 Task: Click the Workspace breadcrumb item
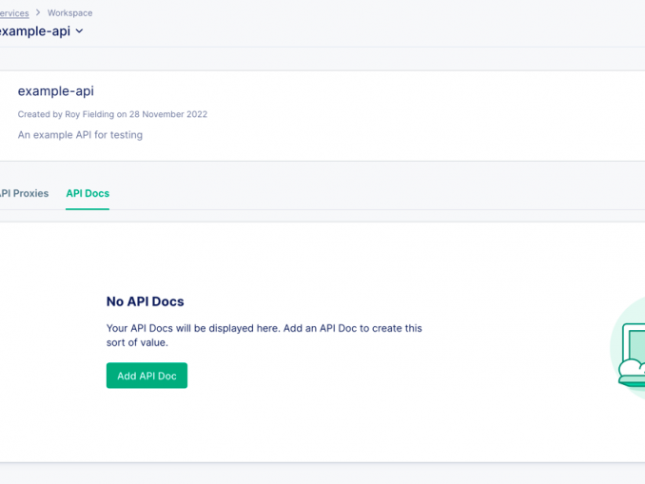(68, 13)
